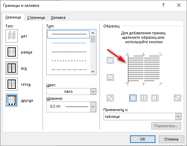Select the 'нет' border type icon

(x=12, y=36)
